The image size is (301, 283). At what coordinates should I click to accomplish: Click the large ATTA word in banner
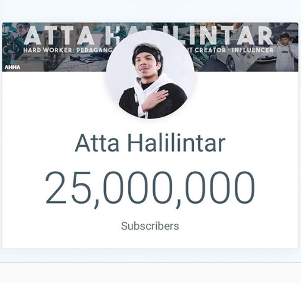click(x=59, y=36)
